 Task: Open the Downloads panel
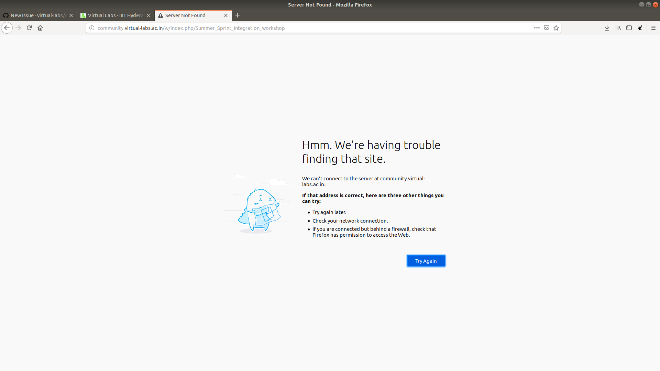tap(607, 28)
